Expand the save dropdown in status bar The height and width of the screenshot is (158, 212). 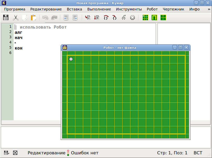click(6, 153)
